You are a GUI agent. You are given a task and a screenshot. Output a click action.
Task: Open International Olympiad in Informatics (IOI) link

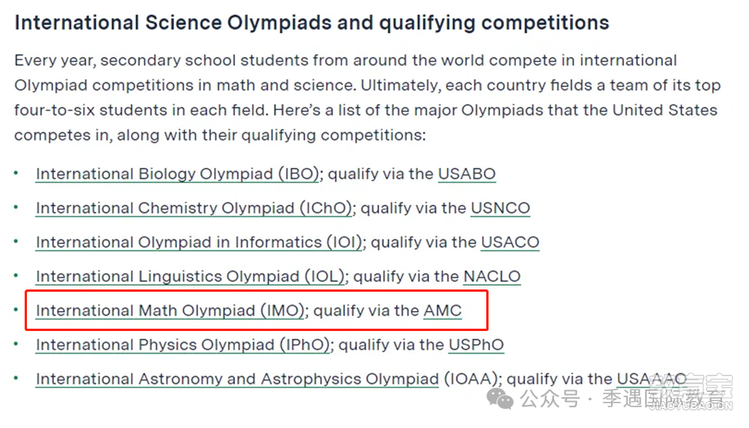click(199, 242)
